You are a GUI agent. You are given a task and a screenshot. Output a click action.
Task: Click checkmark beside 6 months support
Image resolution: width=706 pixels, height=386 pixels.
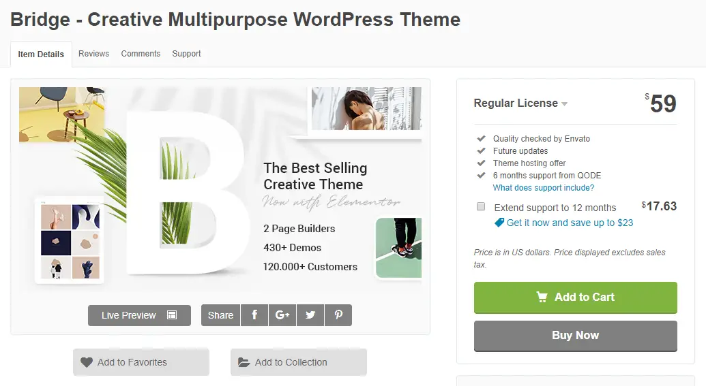pos(482,175)
